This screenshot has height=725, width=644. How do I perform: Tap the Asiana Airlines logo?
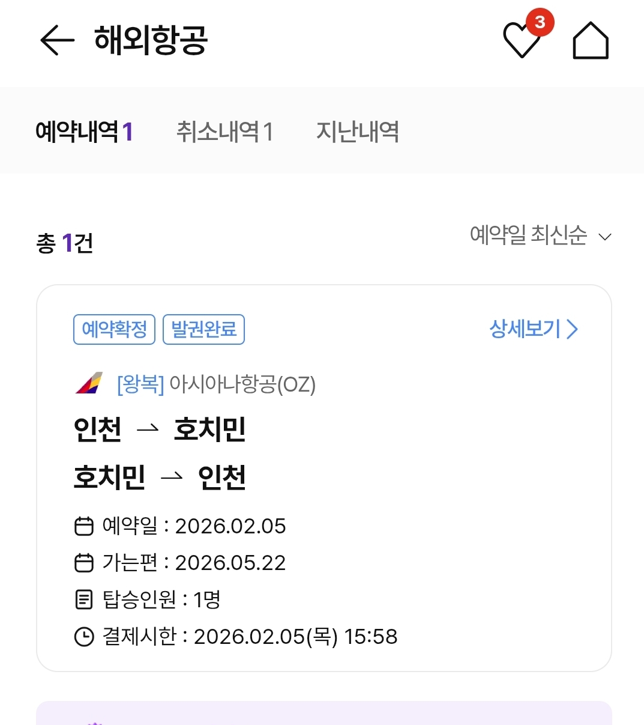coord(89,384)
